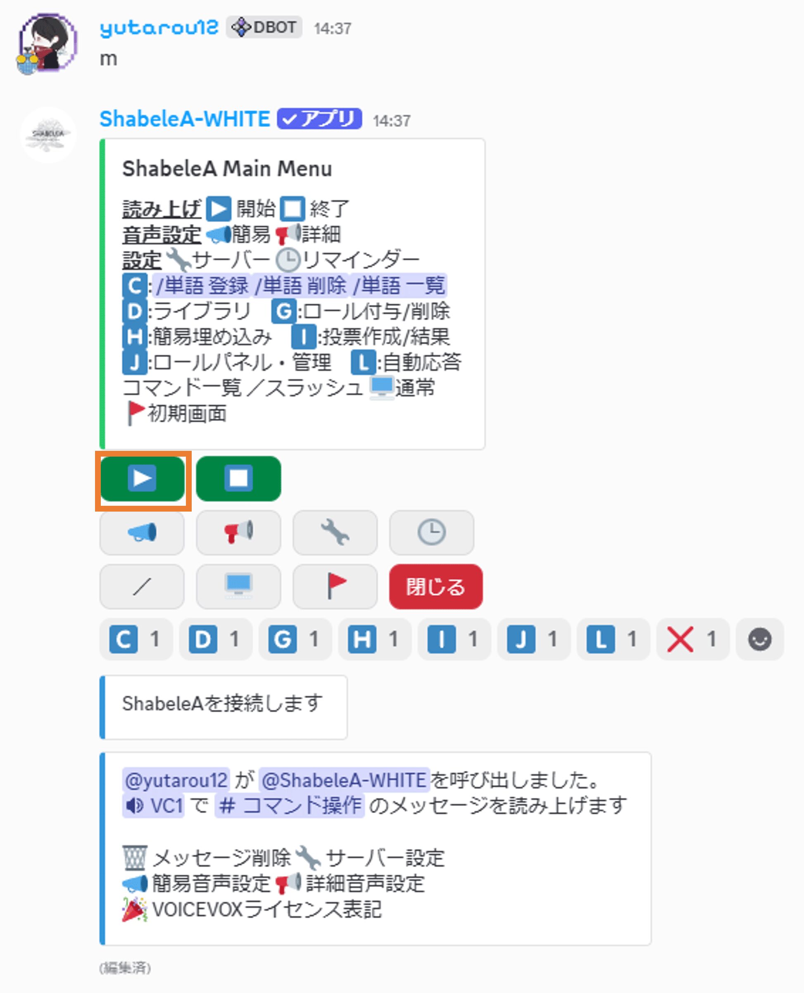Screen dimensions: 804x993
Task: Toggle the D reaction
Action: [216, 639]
